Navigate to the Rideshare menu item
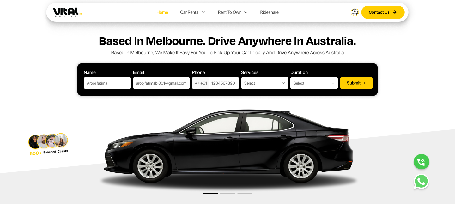The image size is (455, 204). (270, 12)
